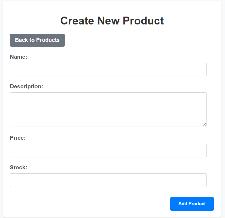225x218 pixels.
Task: Grab the Description textarea resize handle
Action: (x=205, y=124)
